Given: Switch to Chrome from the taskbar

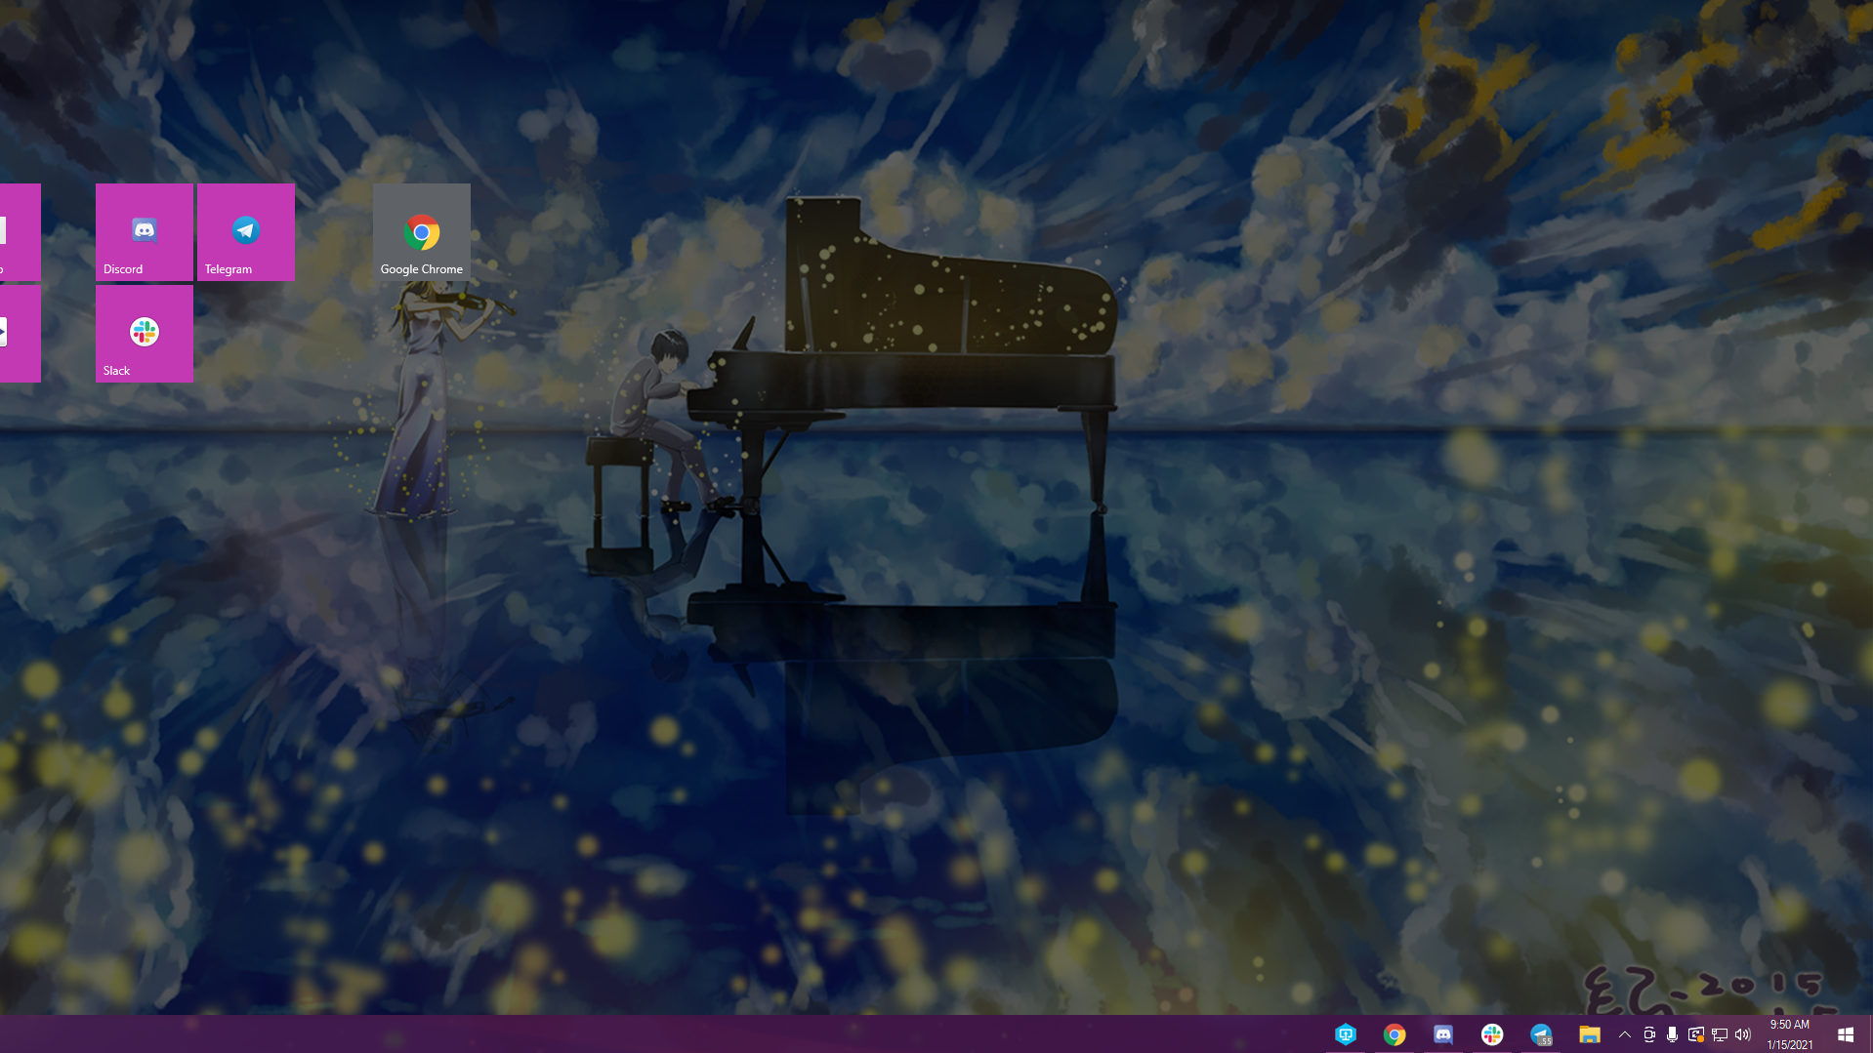Looking at the screenshot, I should click(1394, 1034).
